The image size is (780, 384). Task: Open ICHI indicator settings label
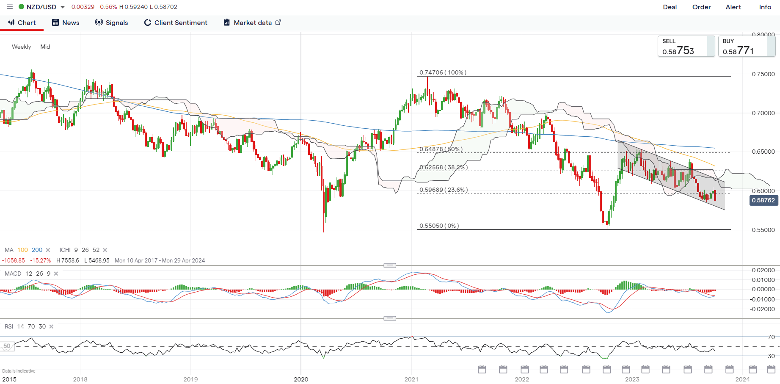point(65,250)
